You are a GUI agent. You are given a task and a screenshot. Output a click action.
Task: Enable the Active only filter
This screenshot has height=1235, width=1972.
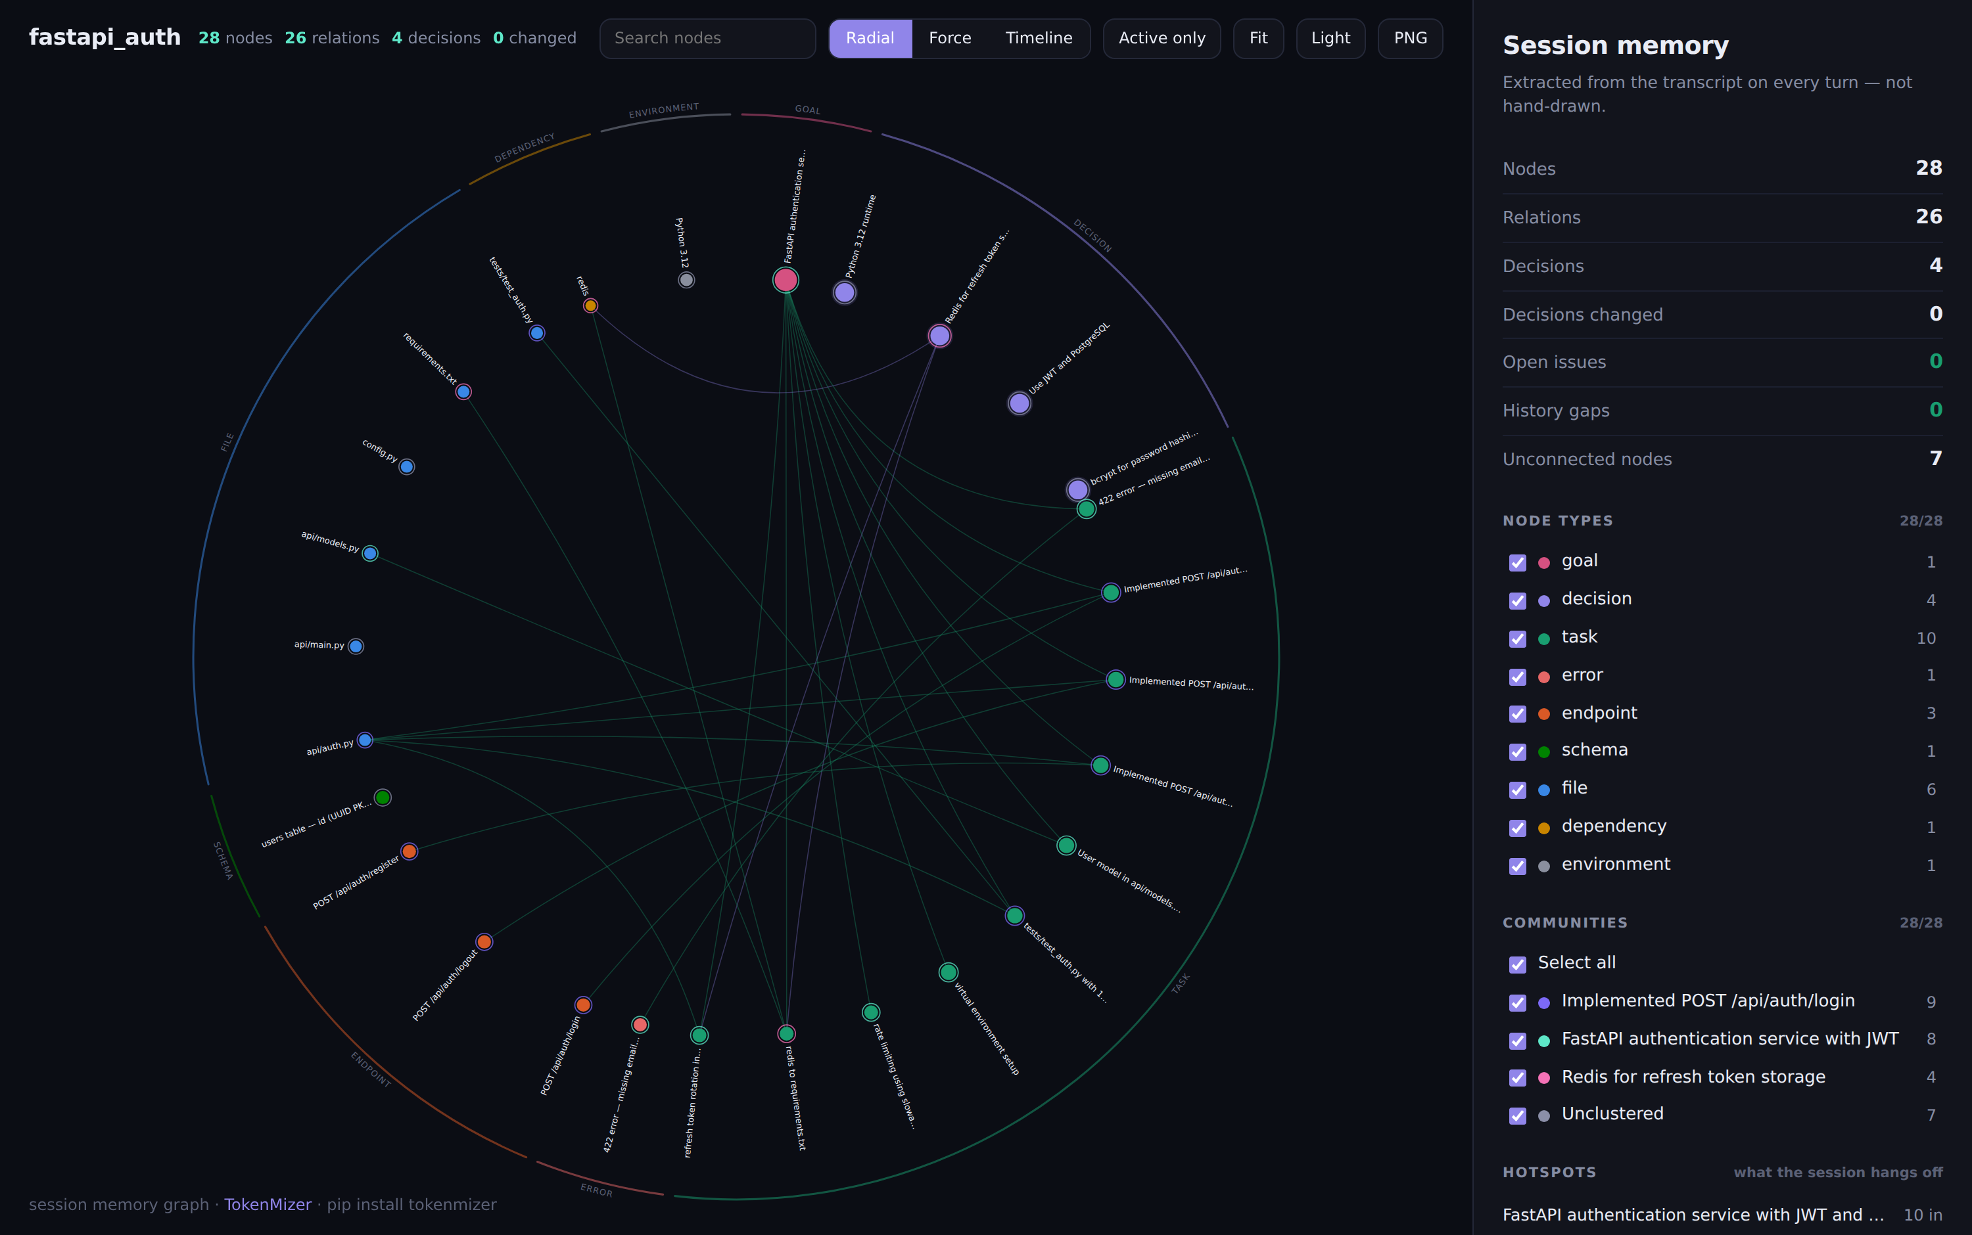pyautogui.click(x=1162, y=38)
